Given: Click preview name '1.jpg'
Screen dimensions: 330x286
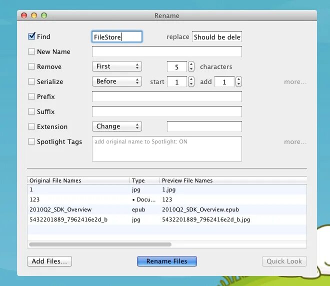Looking at the screenshot, I should point(169,189).
